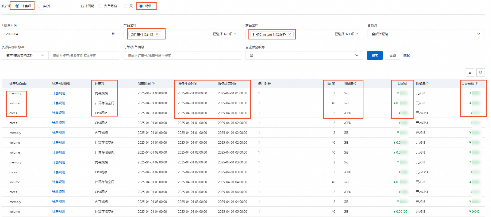The image size is (491, 217).
Task: Expand the 商品名称 selection dropdown
Action: tap(357, 34)
